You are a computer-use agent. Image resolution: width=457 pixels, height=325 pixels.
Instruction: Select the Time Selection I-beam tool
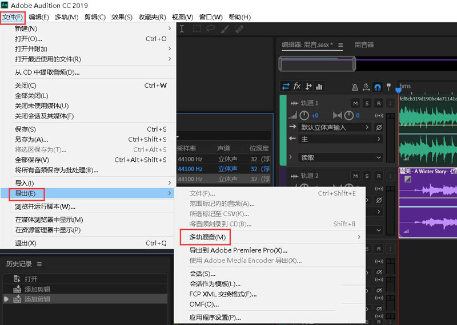(182, 29)
